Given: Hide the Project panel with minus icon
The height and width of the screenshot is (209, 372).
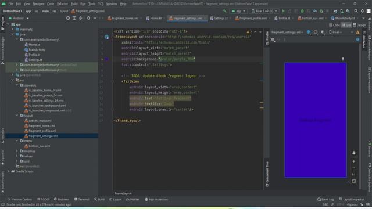Looking at the screenshot, I should tap(95, 18).
